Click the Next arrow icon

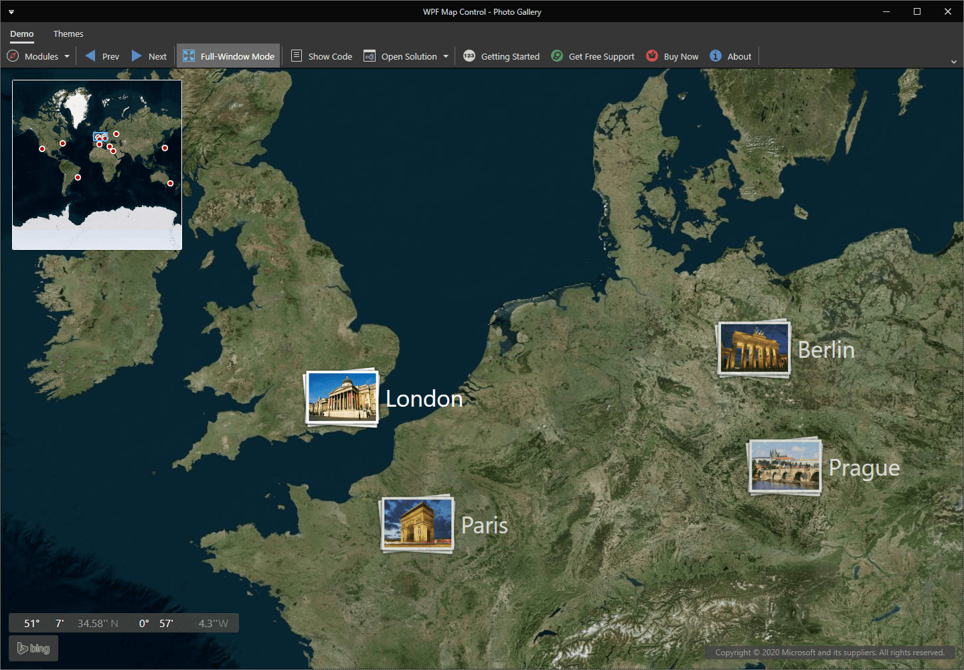pos(137,56)
